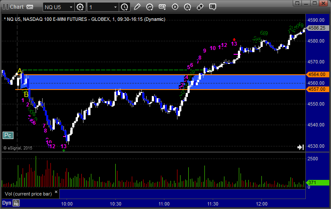Click the 4557.00 orange price label
Screen dimensions: 331x209
pyautogui.click(x=317, y=89)
